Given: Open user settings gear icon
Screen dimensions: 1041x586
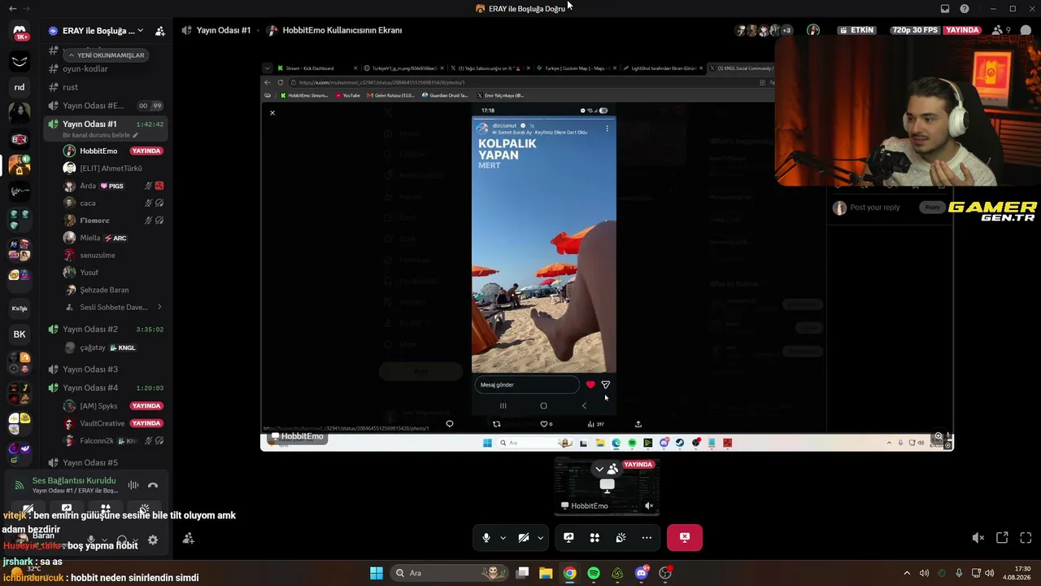Looking at the screenshot, I should coord(153,539).
